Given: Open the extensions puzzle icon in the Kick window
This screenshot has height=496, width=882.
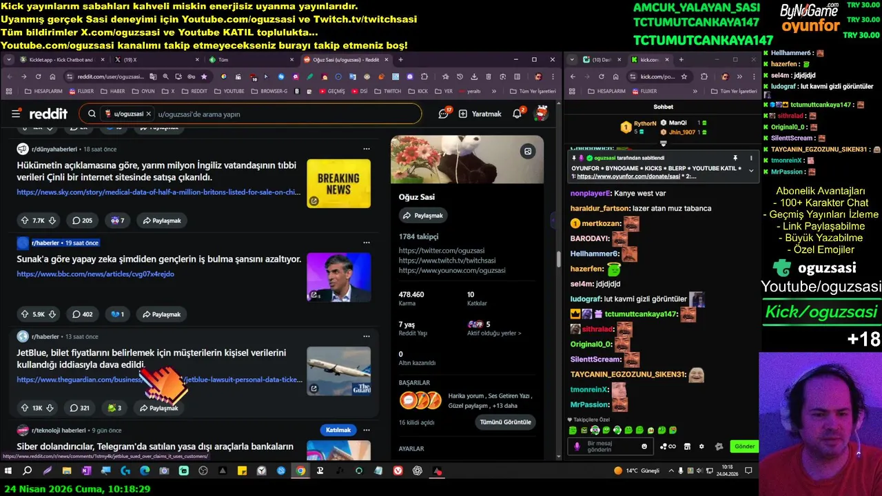Looking at the screenshot, I should click(x=704, y=76).
